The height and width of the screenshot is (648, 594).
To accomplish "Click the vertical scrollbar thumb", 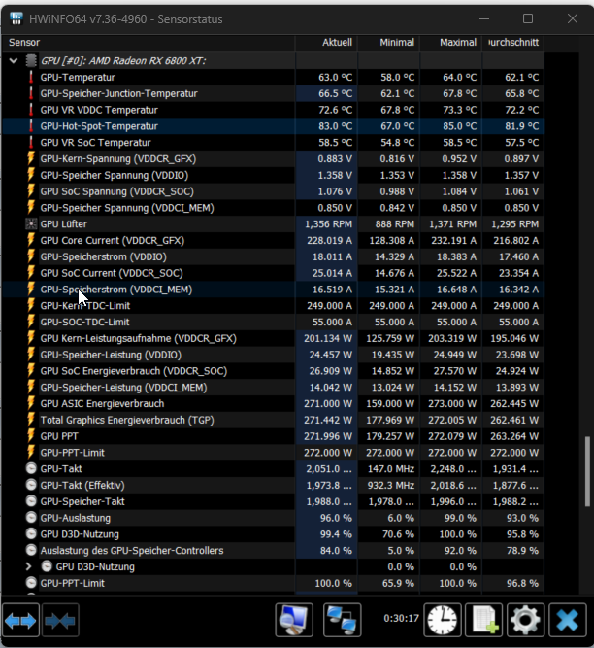I will click(x=587, y=471).
